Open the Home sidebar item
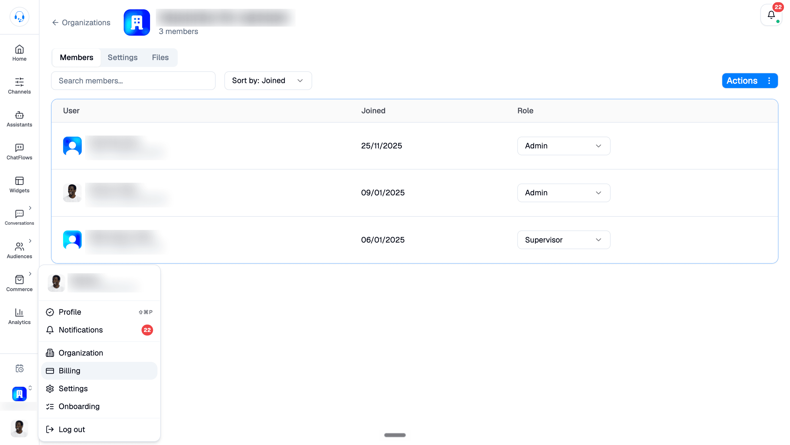The width and height of the screenshot is (790, 445). [x=19, y=53]
